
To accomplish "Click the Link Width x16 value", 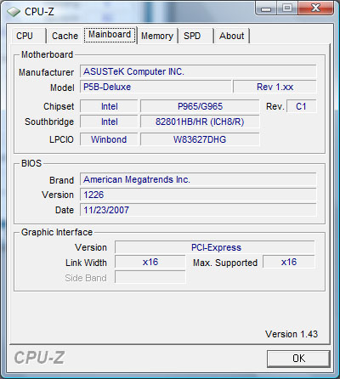I will tap(150, 262).
